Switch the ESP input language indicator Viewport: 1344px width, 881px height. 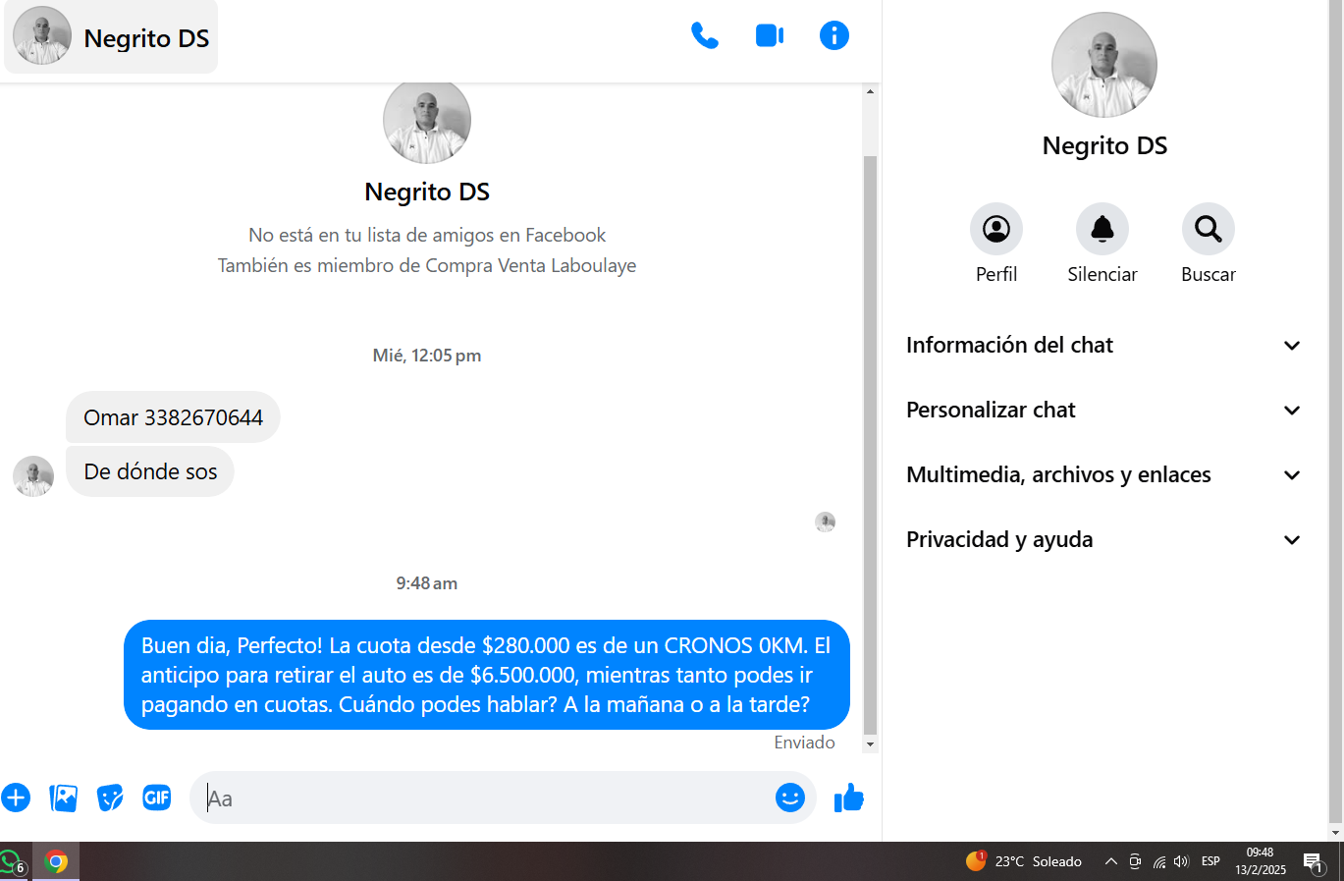point(1210,861)
